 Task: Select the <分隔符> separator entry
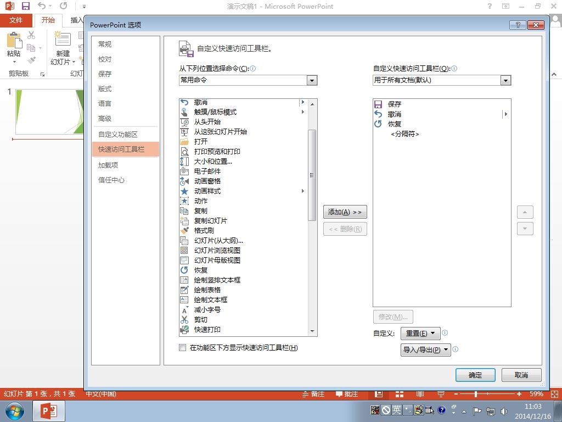pos(442,134)
